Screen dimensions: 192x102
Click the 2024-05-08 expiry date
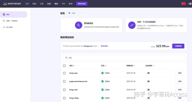point(131,90)
